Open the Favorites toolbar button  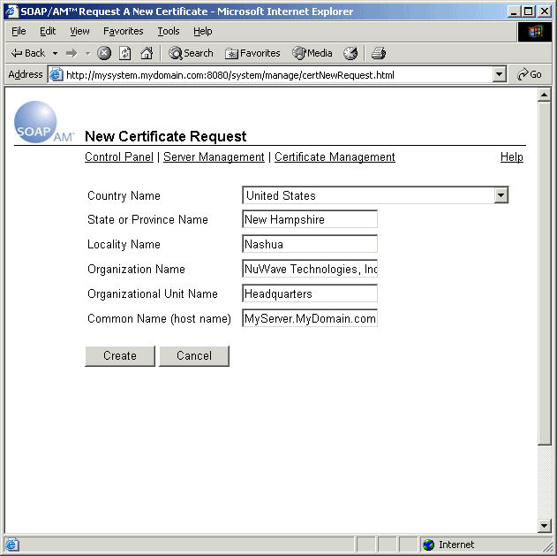[252, 53]
